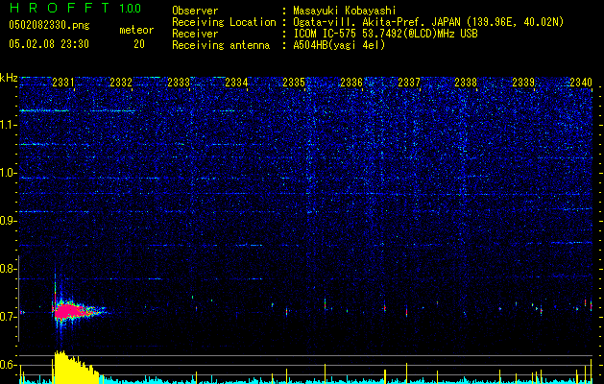Click the receiver text ICOM IC-575 53.7492
The height and width of the screenshot is (384, 604).
385,34
